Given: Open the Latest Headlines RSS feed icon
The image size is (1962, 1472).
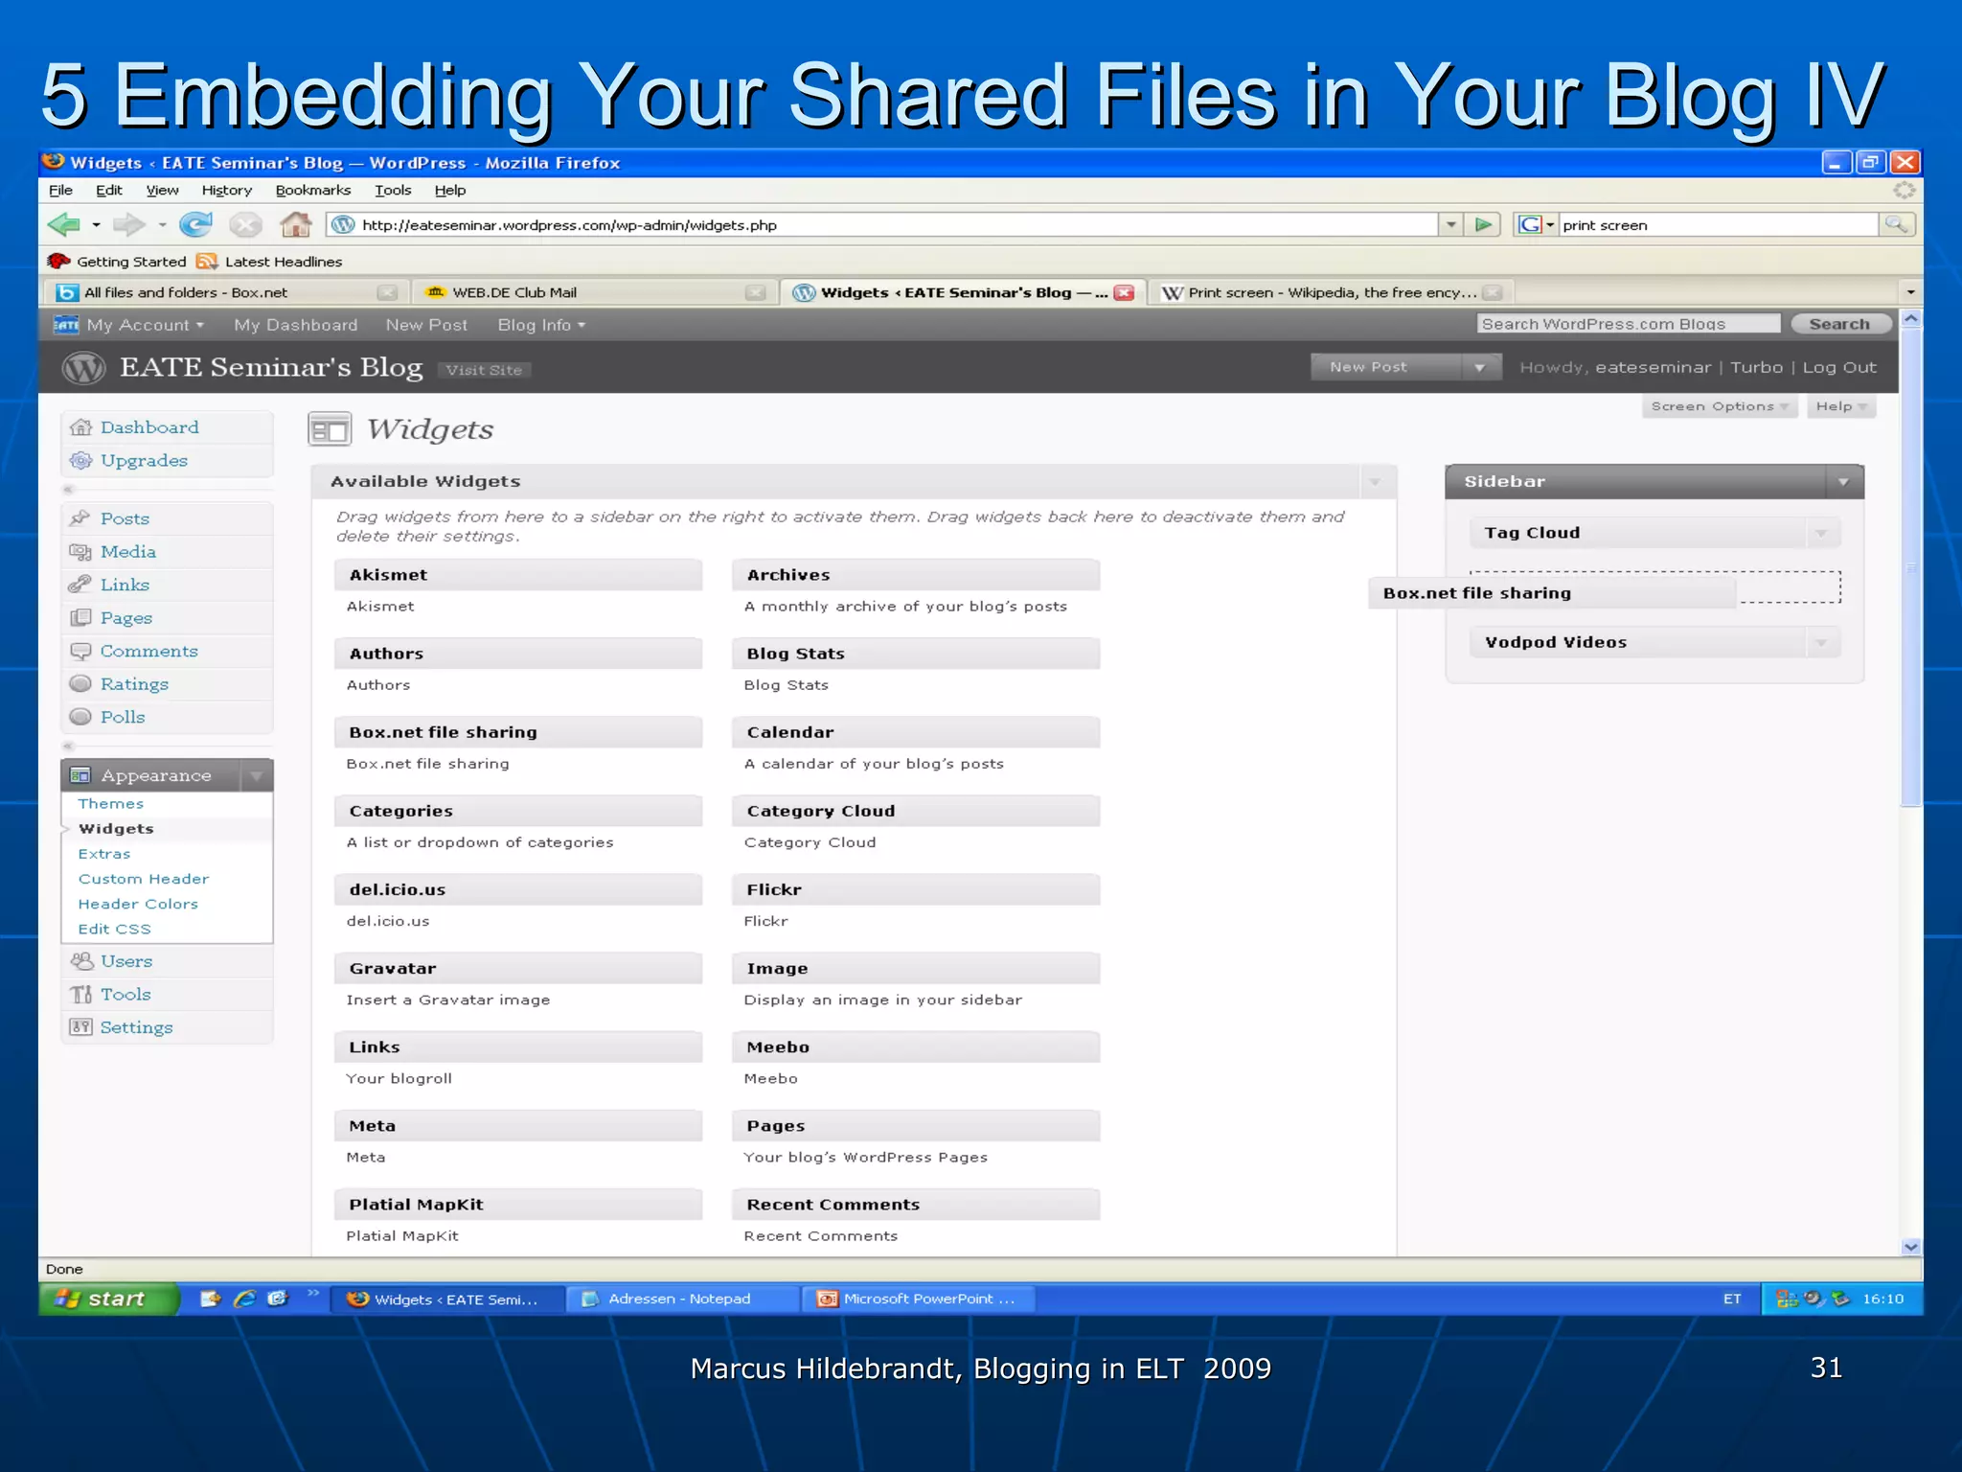Looking at the screenshot, I should [206, 262].
